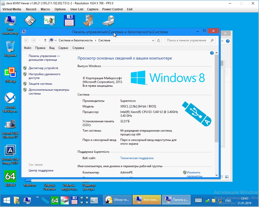Screen dimensions: 259x207
Task: Open Центр поддержки link
Action: click(x=41, y=170)
